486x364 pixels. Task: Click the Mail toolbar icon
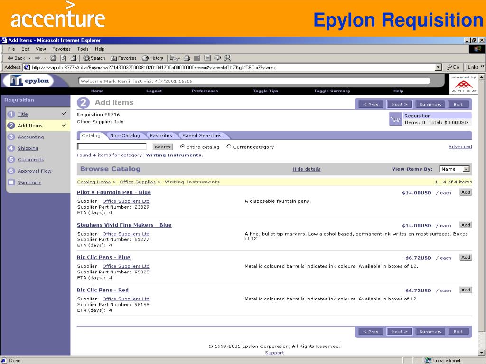[x=174, y=58]
